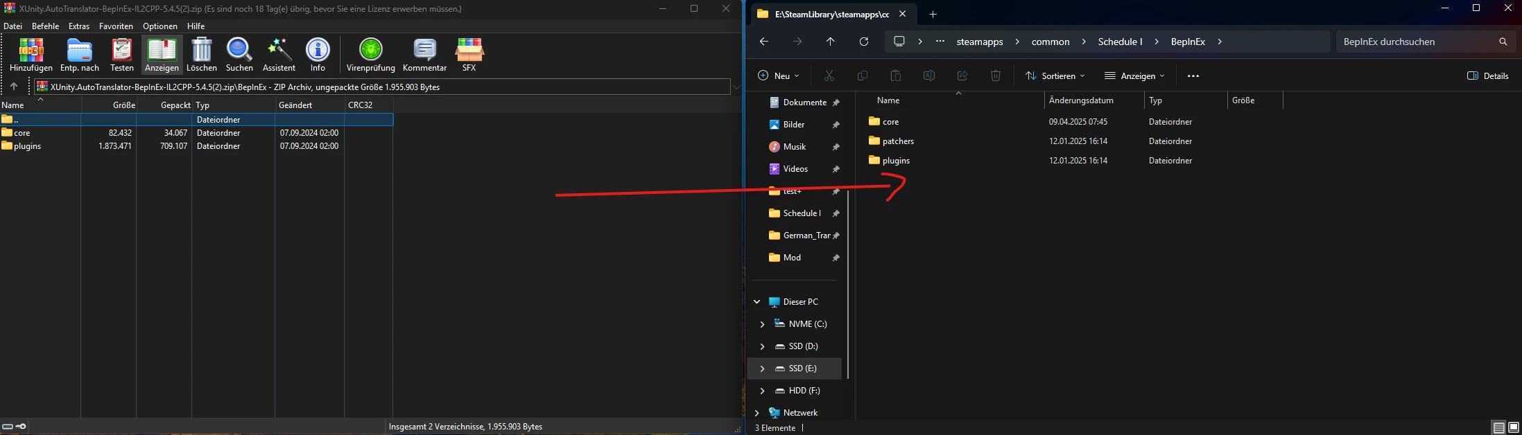
Task: Go up one level in WinRAR archive
Action: (x=14, y=87)
